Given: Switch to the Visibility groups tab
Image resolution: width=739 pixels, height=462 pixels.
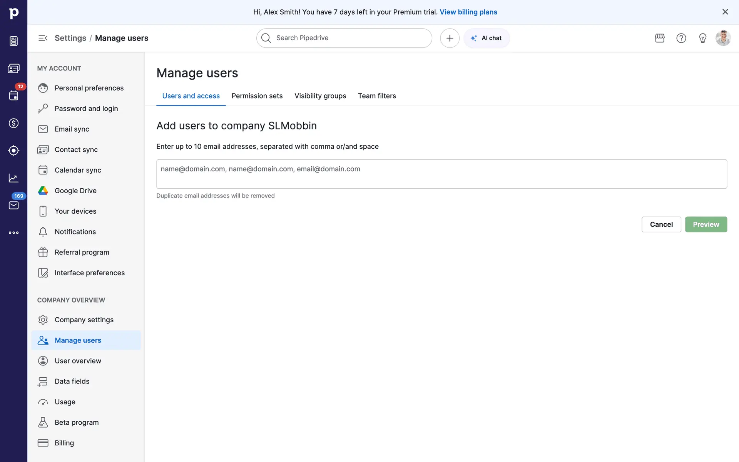Looking at the screenshot, I should [320, 96].
